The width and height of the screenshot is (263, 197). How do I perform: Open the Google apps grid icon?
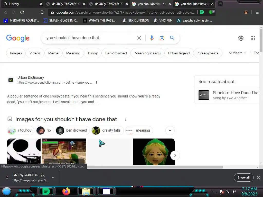(253, 38)
